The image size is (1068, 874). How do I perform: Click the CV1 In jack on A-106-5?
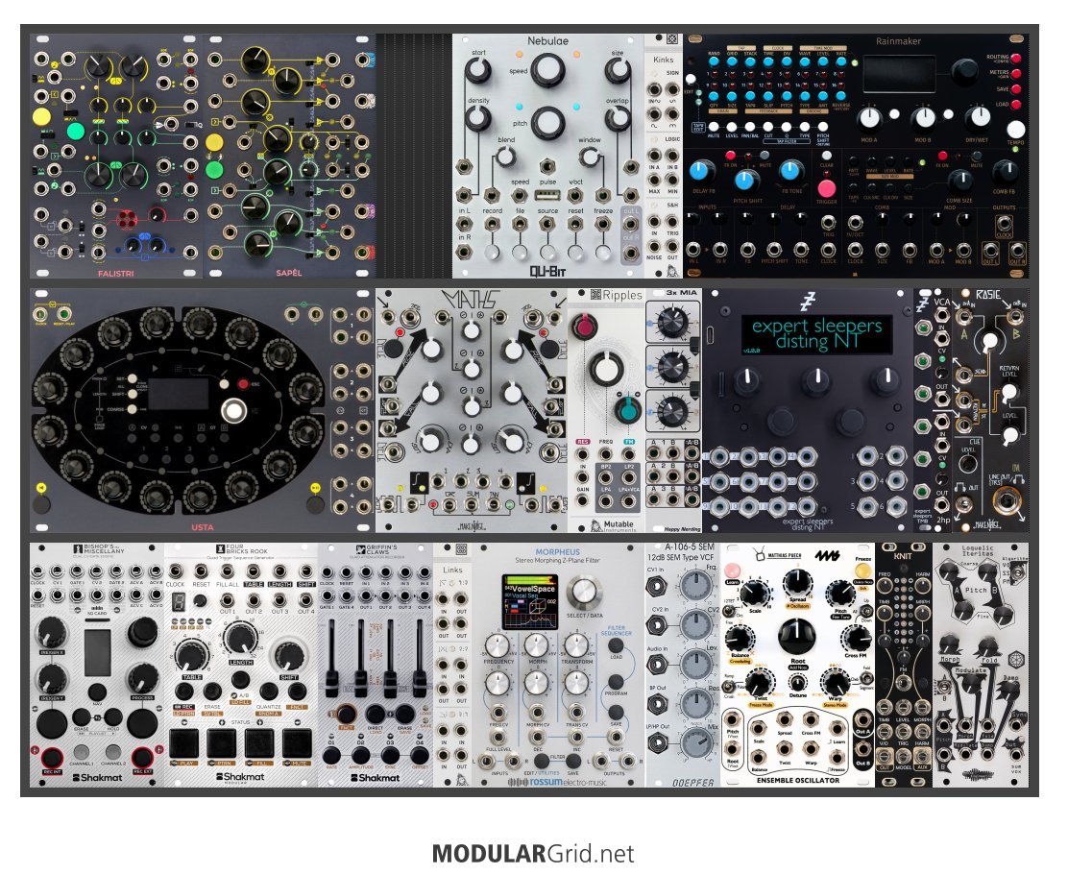tap(657, 585)
